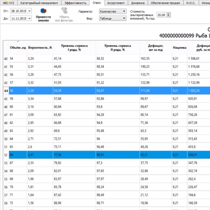Click the Наценка column header
This screenshot has width=210, height=210.
pyautogui.click(x=179, y=47)
